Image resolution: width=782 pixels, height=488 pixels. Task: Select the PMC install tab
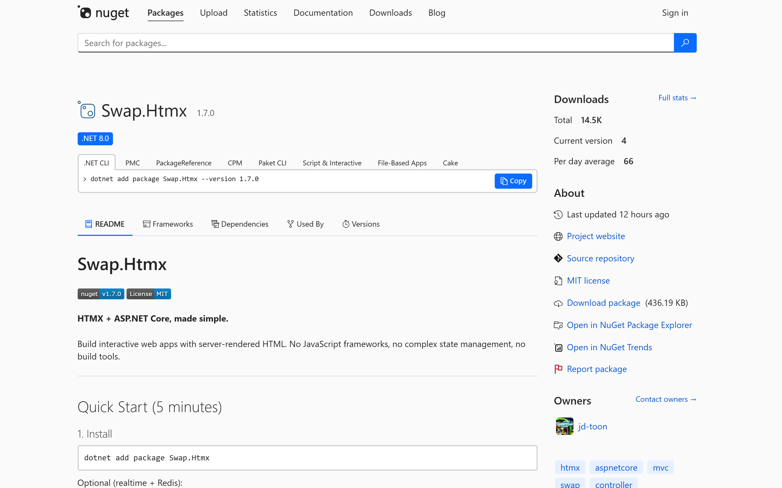tap(133, 163)
